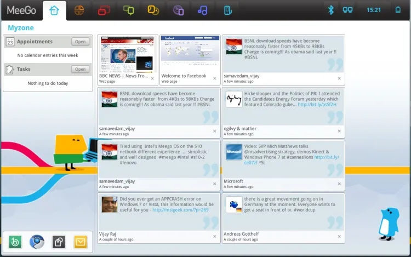Open the Myzone home tab
This screenshot has height=257, width=411.
click(54, 10)
